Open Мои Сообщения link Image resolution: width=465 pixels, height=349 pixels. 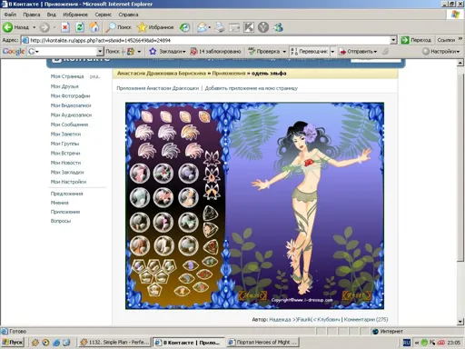point(69,125)
